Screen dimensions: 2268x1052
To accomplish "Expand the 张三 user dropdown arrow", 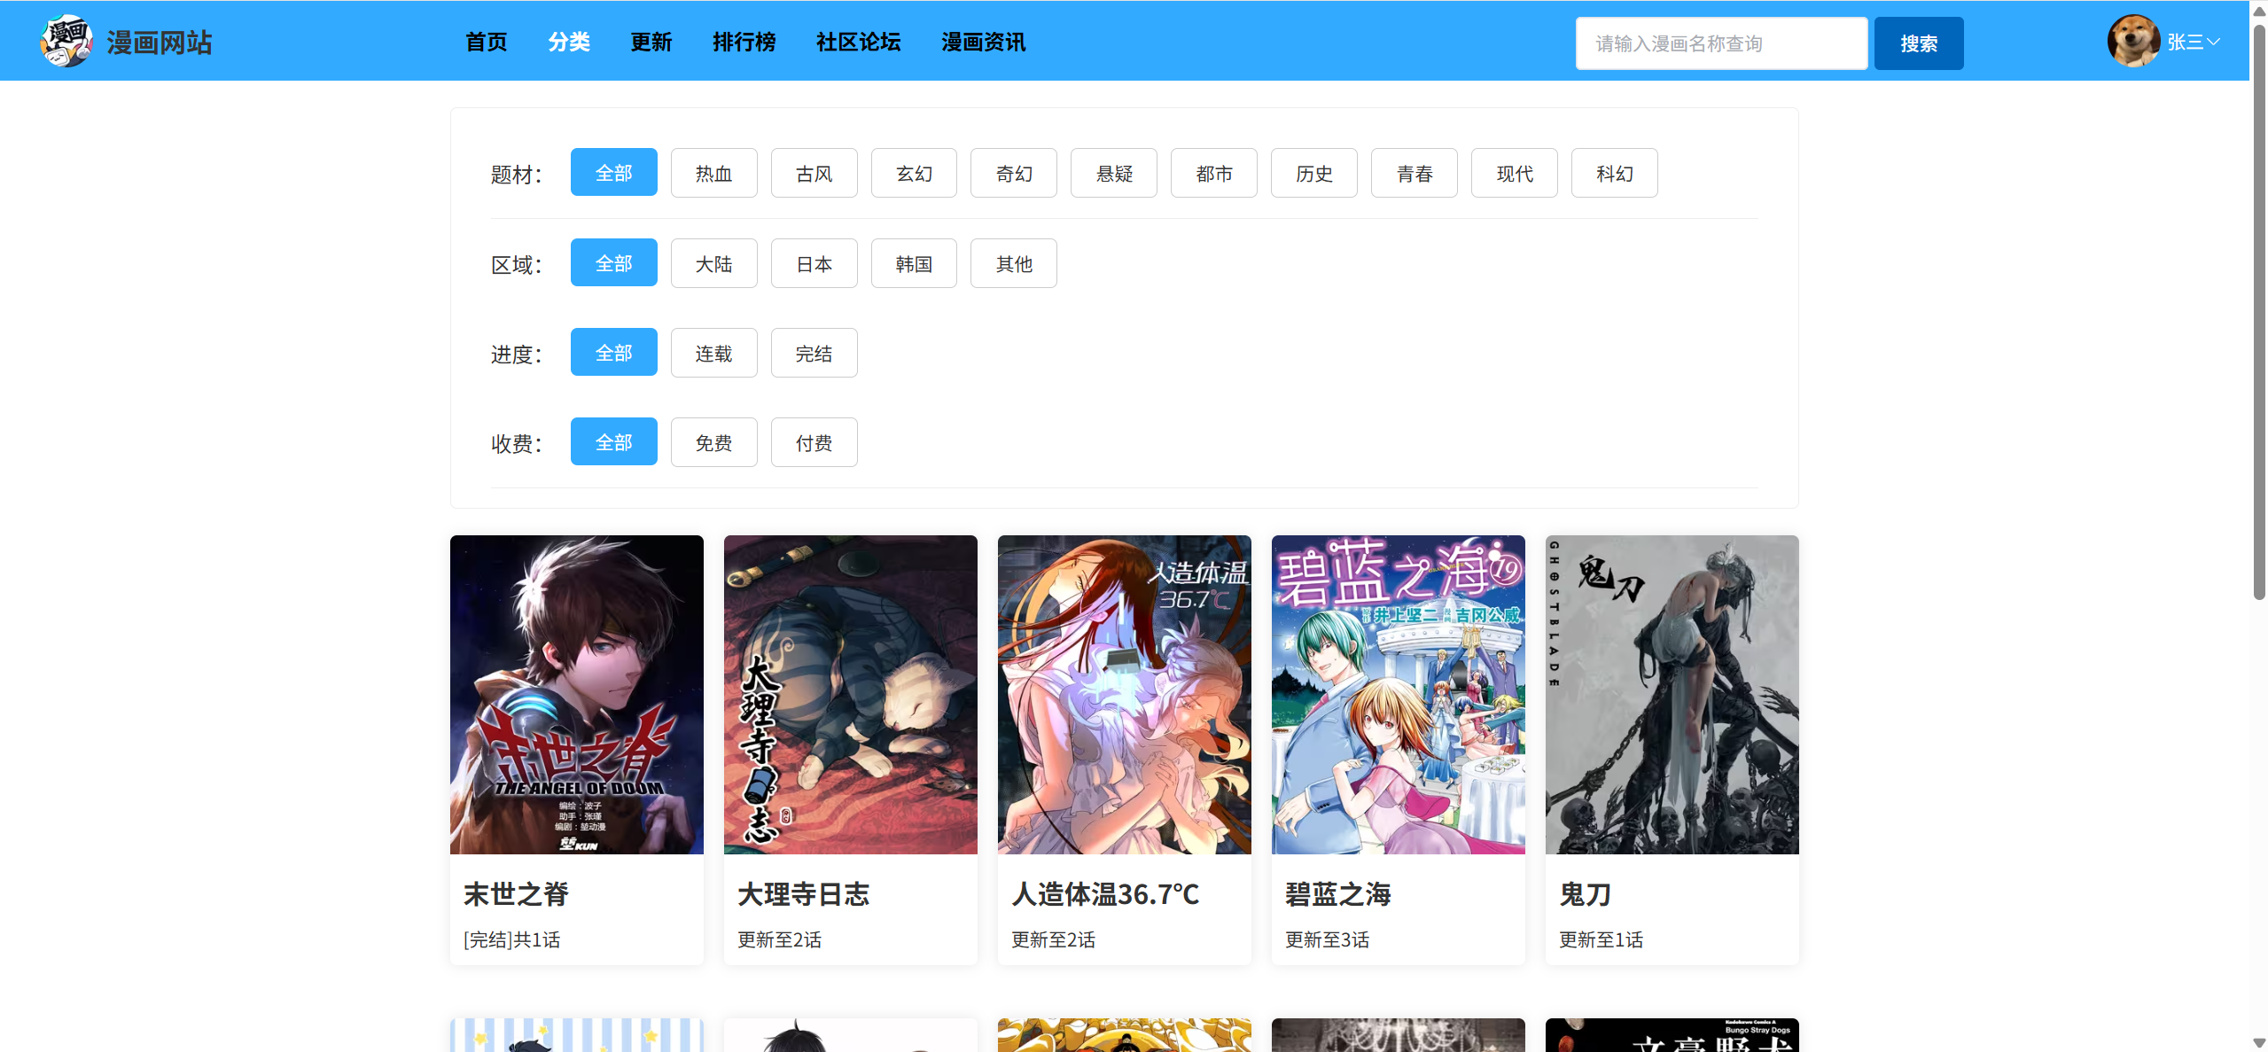I will [x=2213, y=42].
